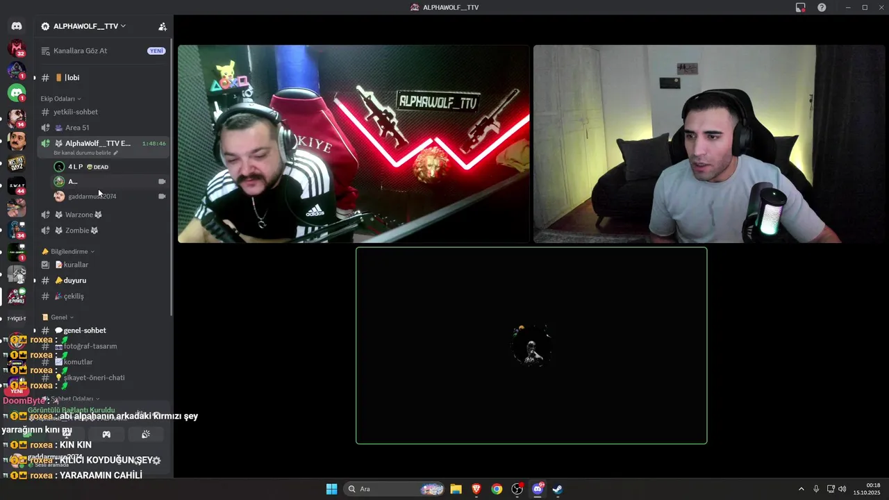Image resolution: width=889 pixels, height=500 pixels.
Task: Click the Bir kanal durumu belirle link
Action: (x=83, y=153)
